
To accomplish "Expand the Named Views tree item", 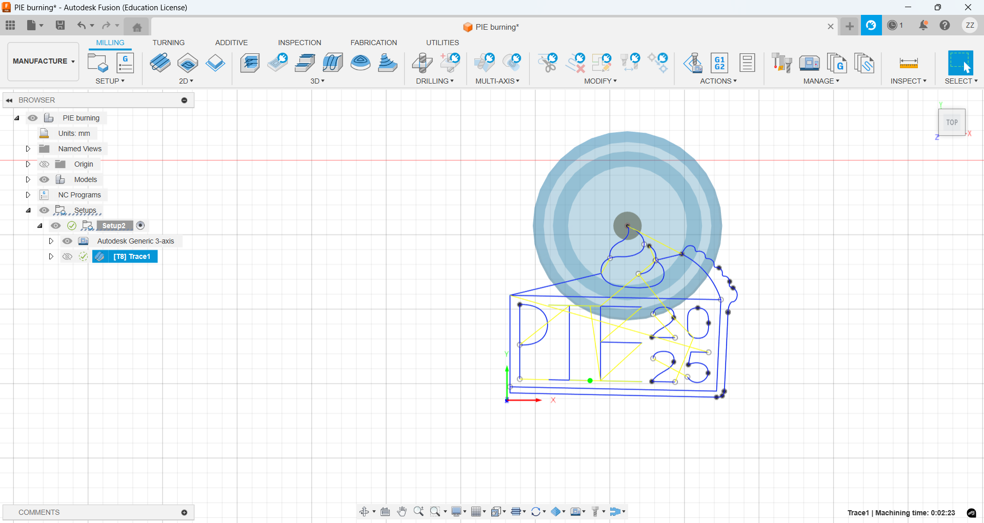I will [28, 149].
